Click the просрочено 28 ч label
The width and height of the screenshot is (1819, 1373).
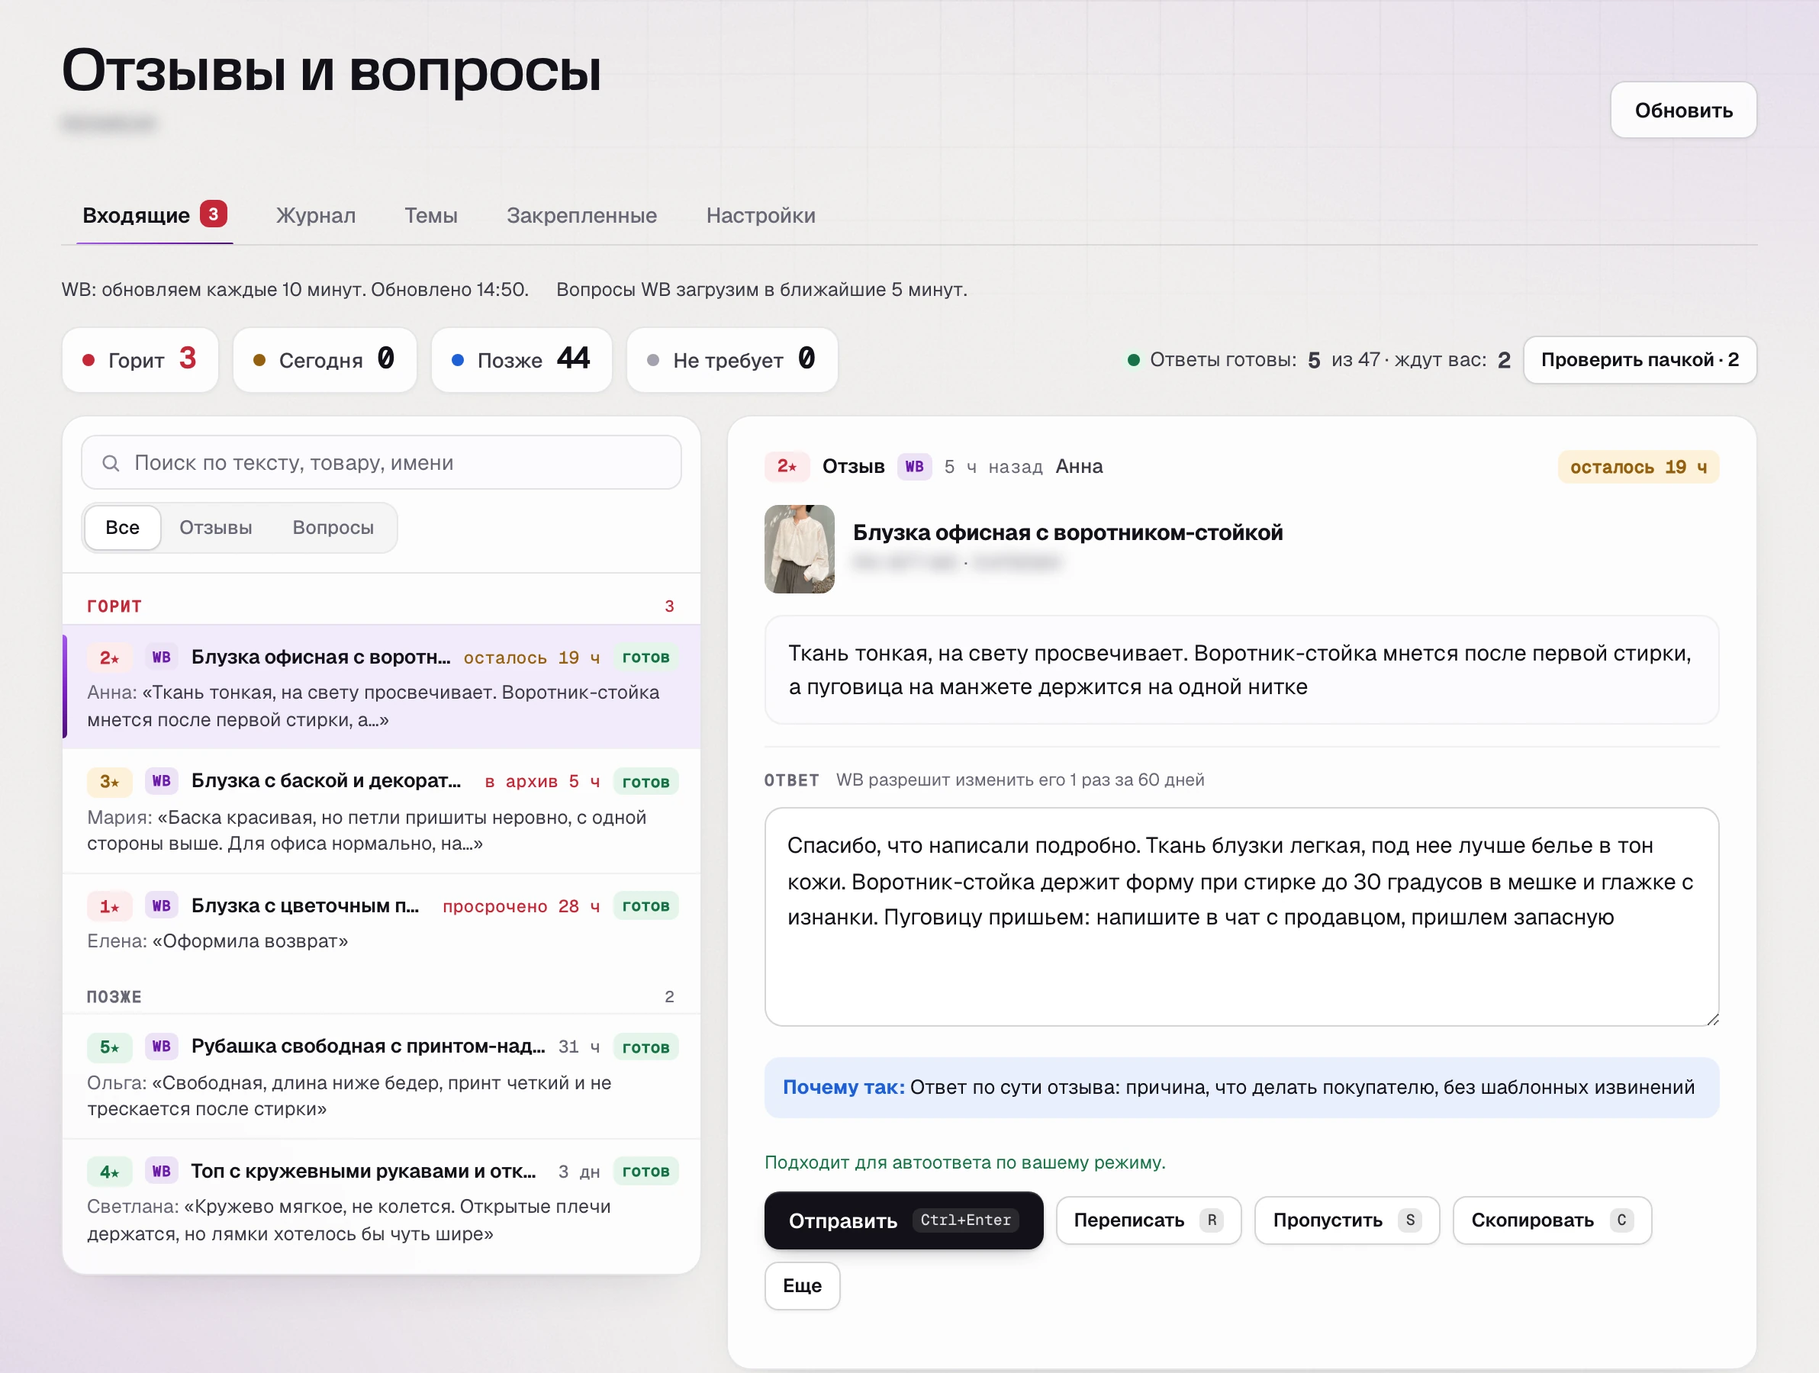pyautogui.click(x=520, y=906)
